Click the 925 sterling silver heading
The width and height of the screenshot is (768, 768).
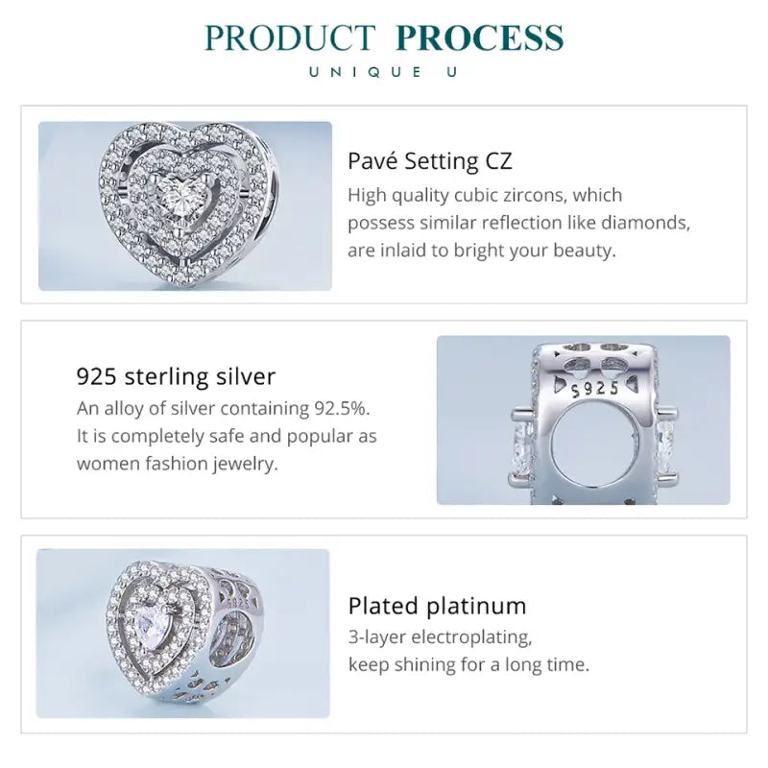pyautogui.click(x=176, y=375)
